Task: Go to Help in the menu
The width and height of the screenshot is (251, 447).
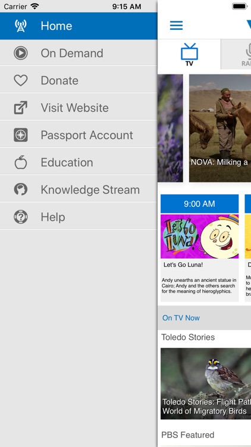Action: 79,217
